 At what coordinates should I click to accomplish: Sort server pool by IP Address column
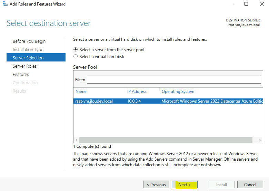point(137,92)
